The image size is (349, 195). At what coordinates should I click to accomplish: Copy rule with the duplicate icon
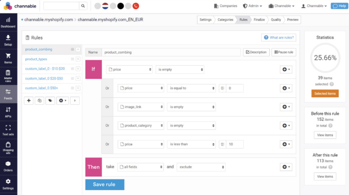point(40,101)
